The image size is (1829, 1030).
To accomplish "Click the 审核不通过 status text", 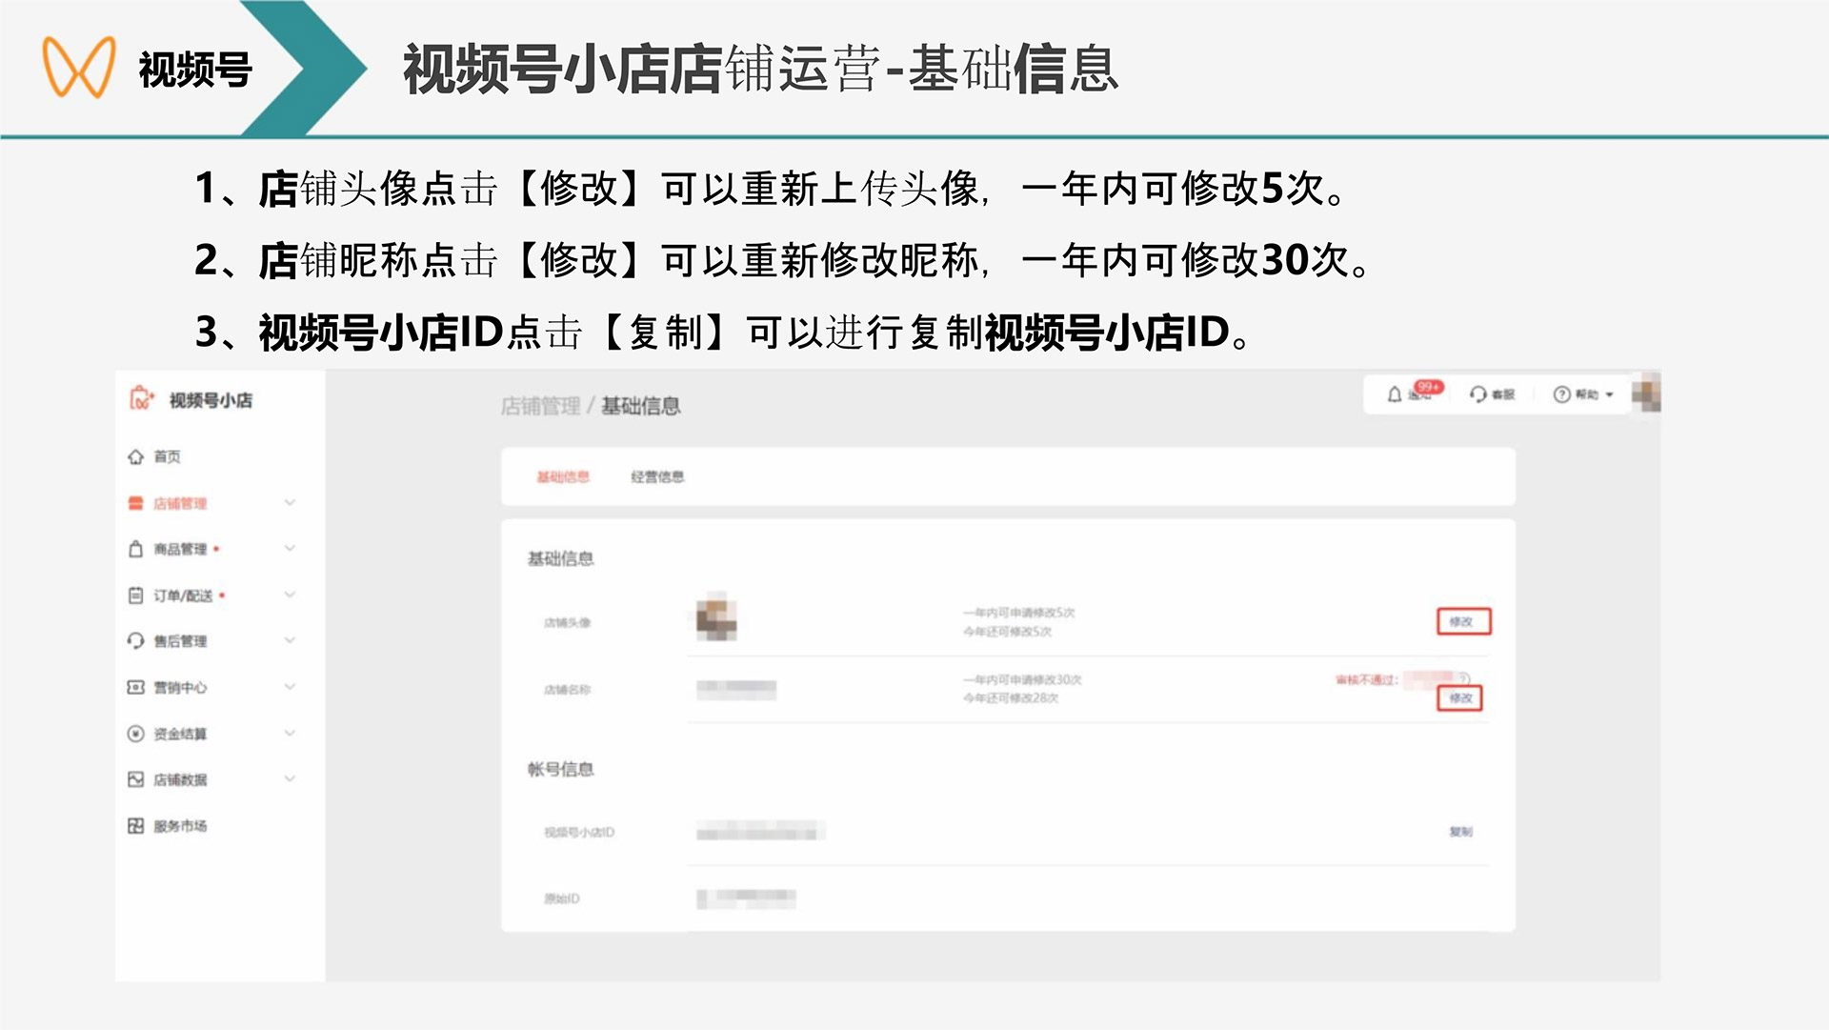I will pos(1366,679).
